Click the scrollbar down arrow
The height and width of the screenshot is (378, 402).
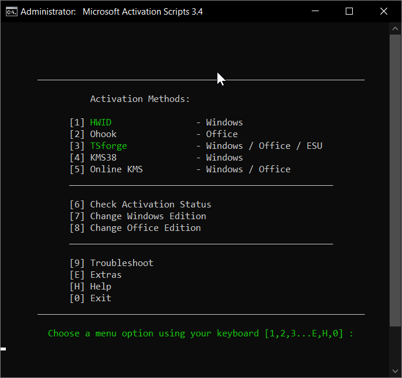click(x=396, y=372)
